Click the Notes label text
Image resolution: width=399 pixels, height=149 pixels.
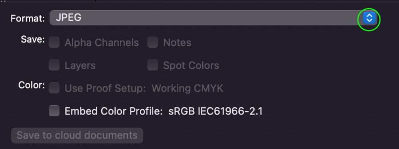pyautogui.click(x=177, y=43)
